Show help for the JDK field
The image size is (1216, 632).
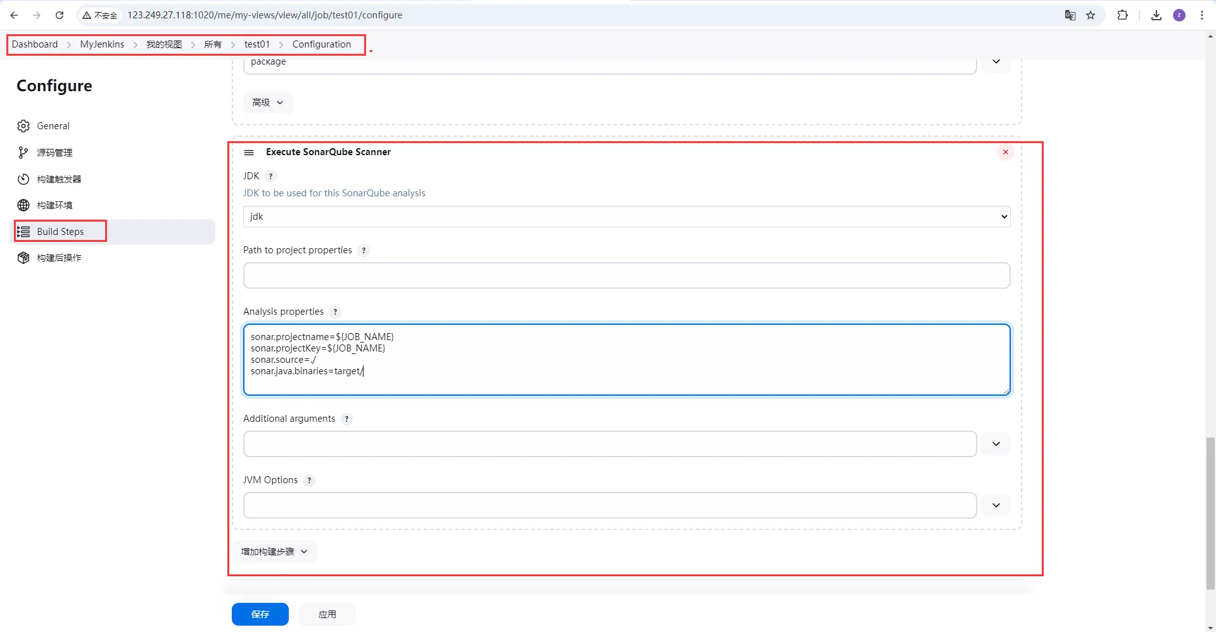[x=270, y=176]
